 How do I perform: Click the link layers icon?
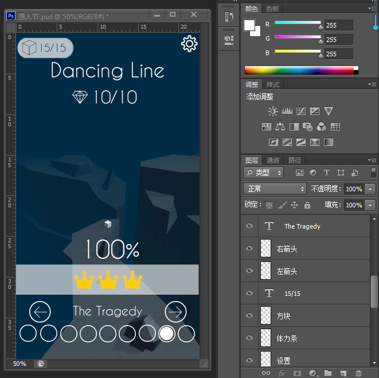(266, 373)
